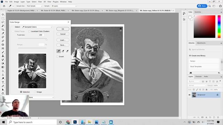The image size is (223, 125).
Task: Switch to the Channels tab
Action: click(198, 76)
